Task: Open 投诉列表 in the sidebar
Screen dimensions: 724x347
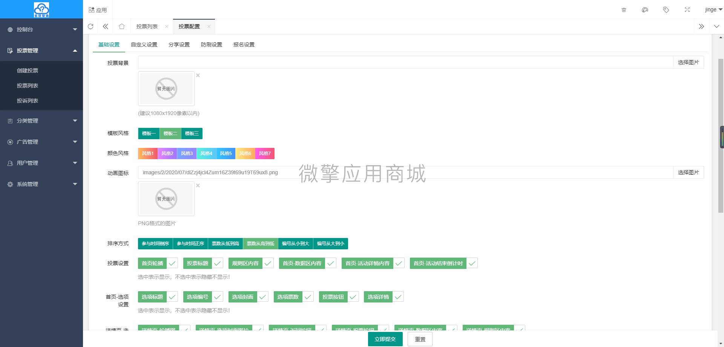Action: pyautogui.click(x=28, y=101)
